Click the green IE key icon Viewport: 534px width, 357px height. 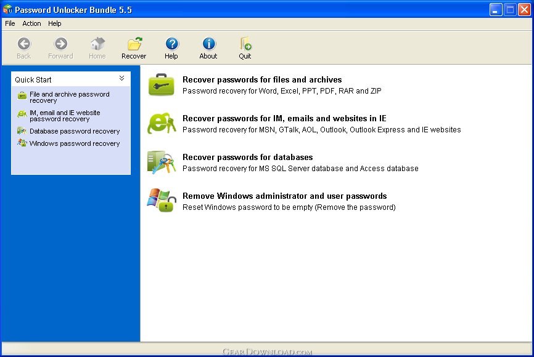pos(162,123)
